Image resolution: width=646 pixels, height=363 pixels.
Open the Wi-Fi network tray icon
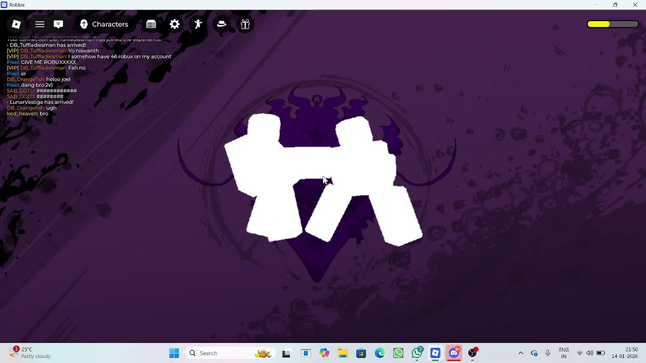coord(579,353)
